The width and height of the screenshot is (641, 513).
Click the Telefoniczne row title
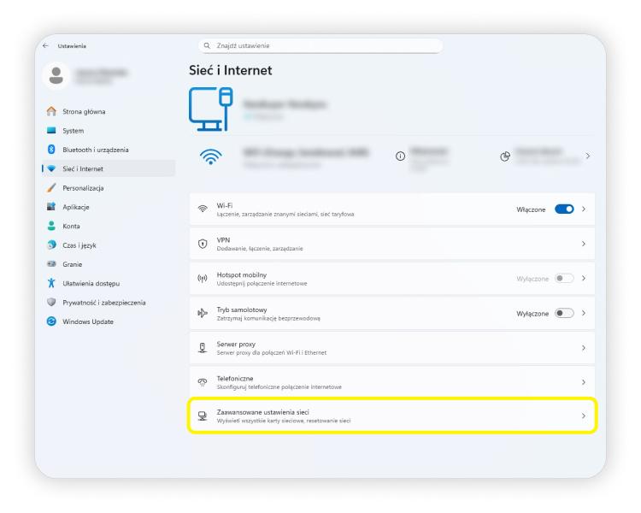235,379
